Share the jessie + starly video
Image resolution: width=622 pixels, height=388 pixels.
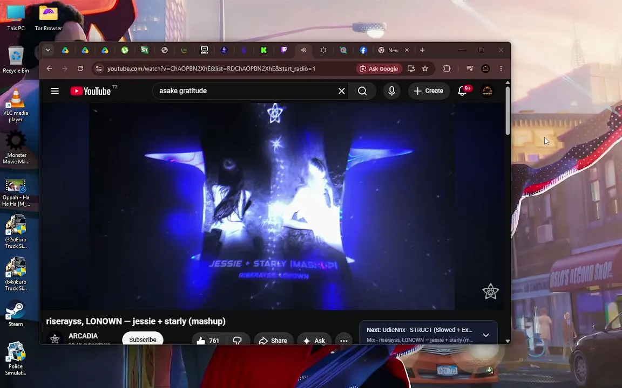click(273, 340)
